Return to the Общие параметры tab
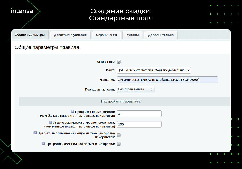242x169 pixels. pyautogui.click(x=30, y=35)
